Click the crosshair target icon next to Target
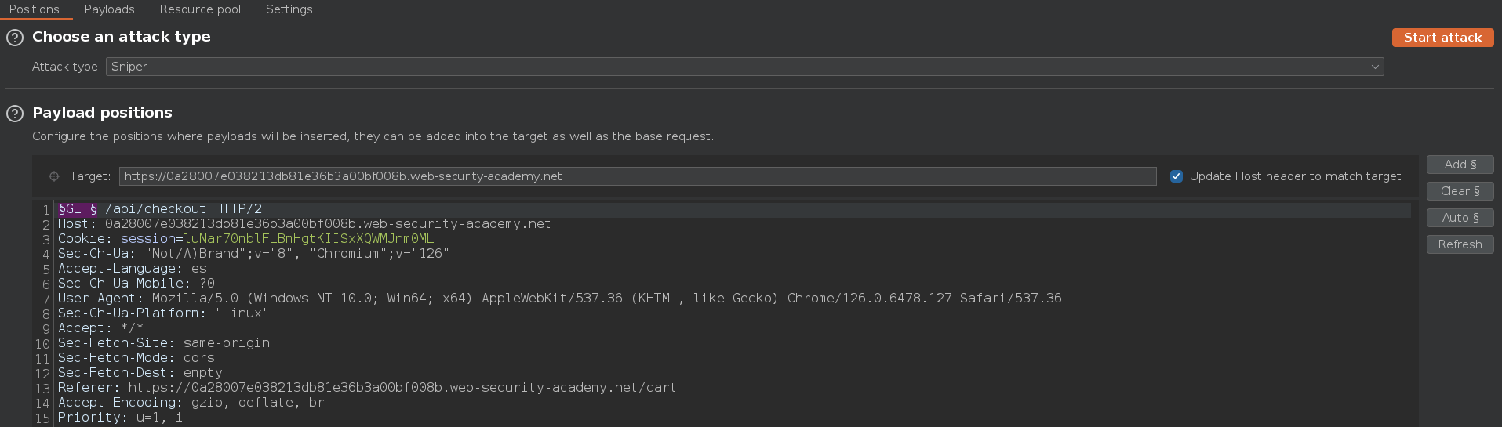Image resolution: width=1502 pixels, height=427 pixels. [54, 176]
